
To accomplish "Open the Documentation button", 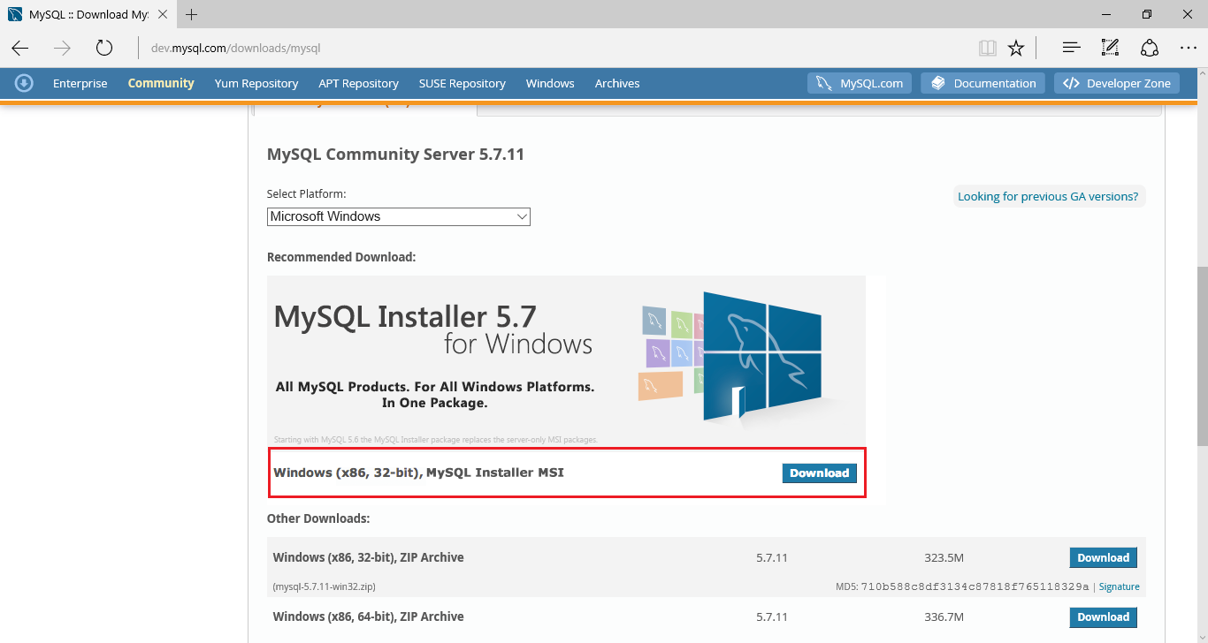I will coord(982,83).
